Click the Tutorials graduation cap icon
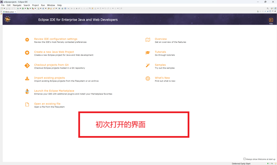Viewport: 277px width, 165px height. pyautogui.click(x=148, y=53)
